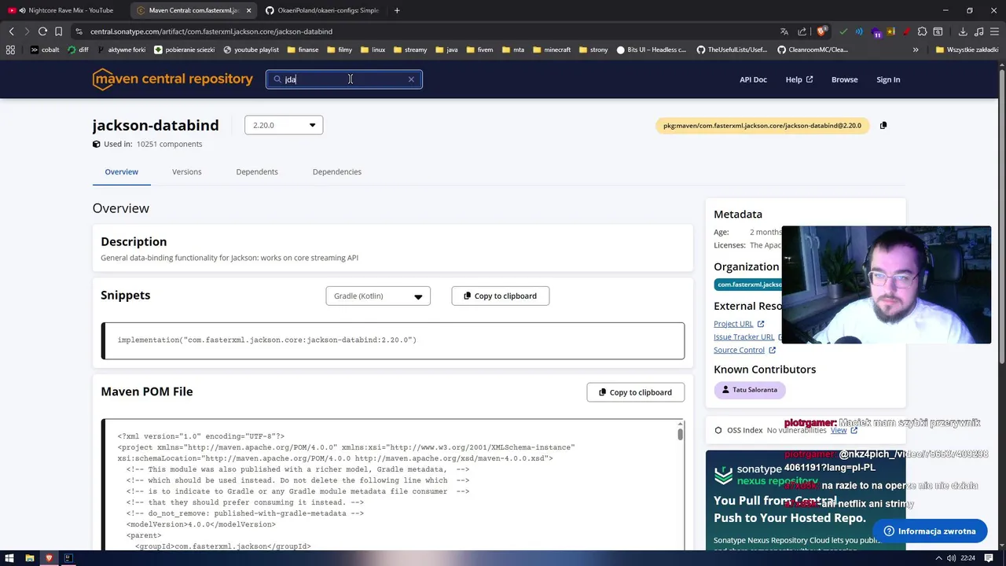This screenshot has width=1006, height=566.
Task: Open the tab search grid icon in the bookmarks bar
Action: [x=10, y=50]
